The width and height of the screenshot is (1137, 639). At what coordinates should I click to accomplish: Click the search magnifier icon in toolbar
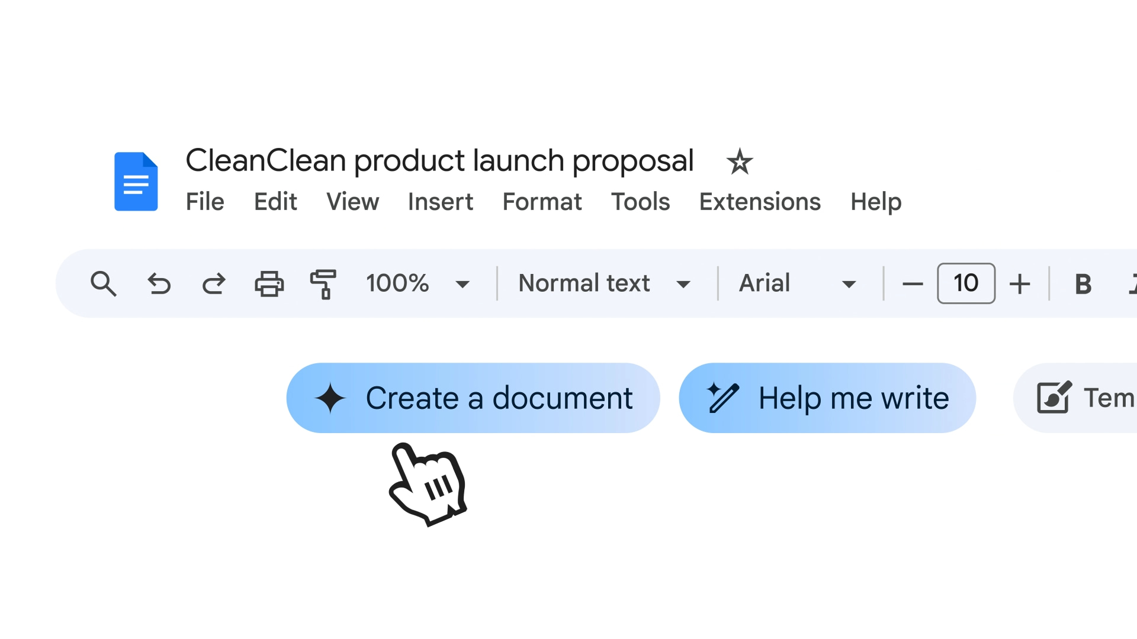[104, 283]
